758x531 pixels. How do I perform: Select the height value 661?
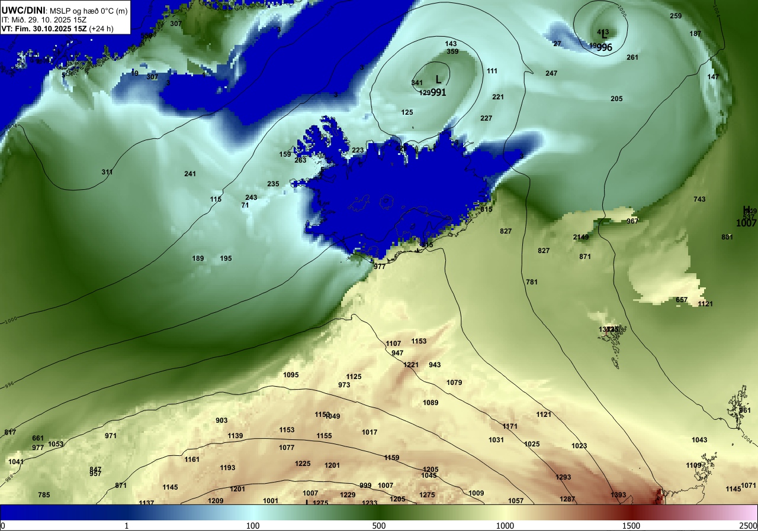click(38, 438)
